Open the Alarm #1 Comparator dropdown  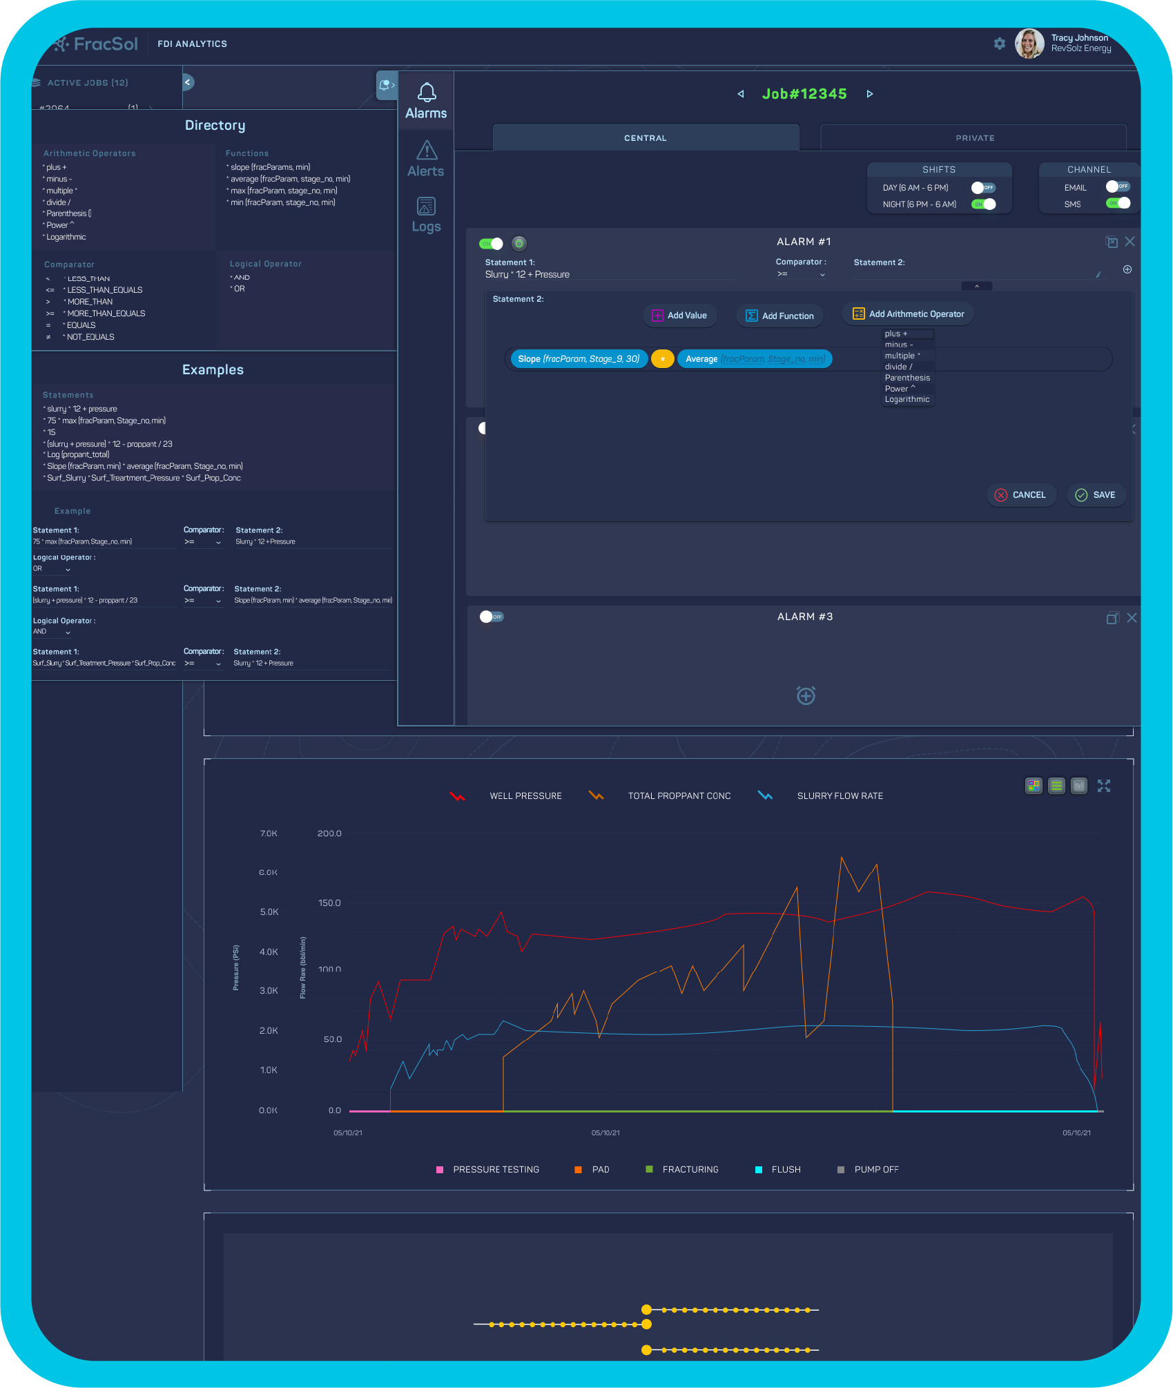801,274
